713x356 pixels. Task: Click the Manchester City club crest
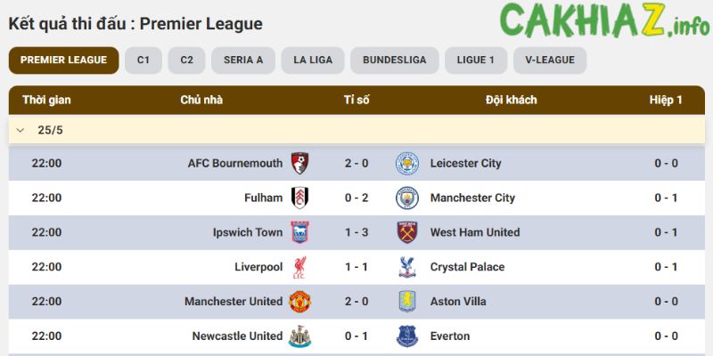pyautogui.click(x=407, y=198)
